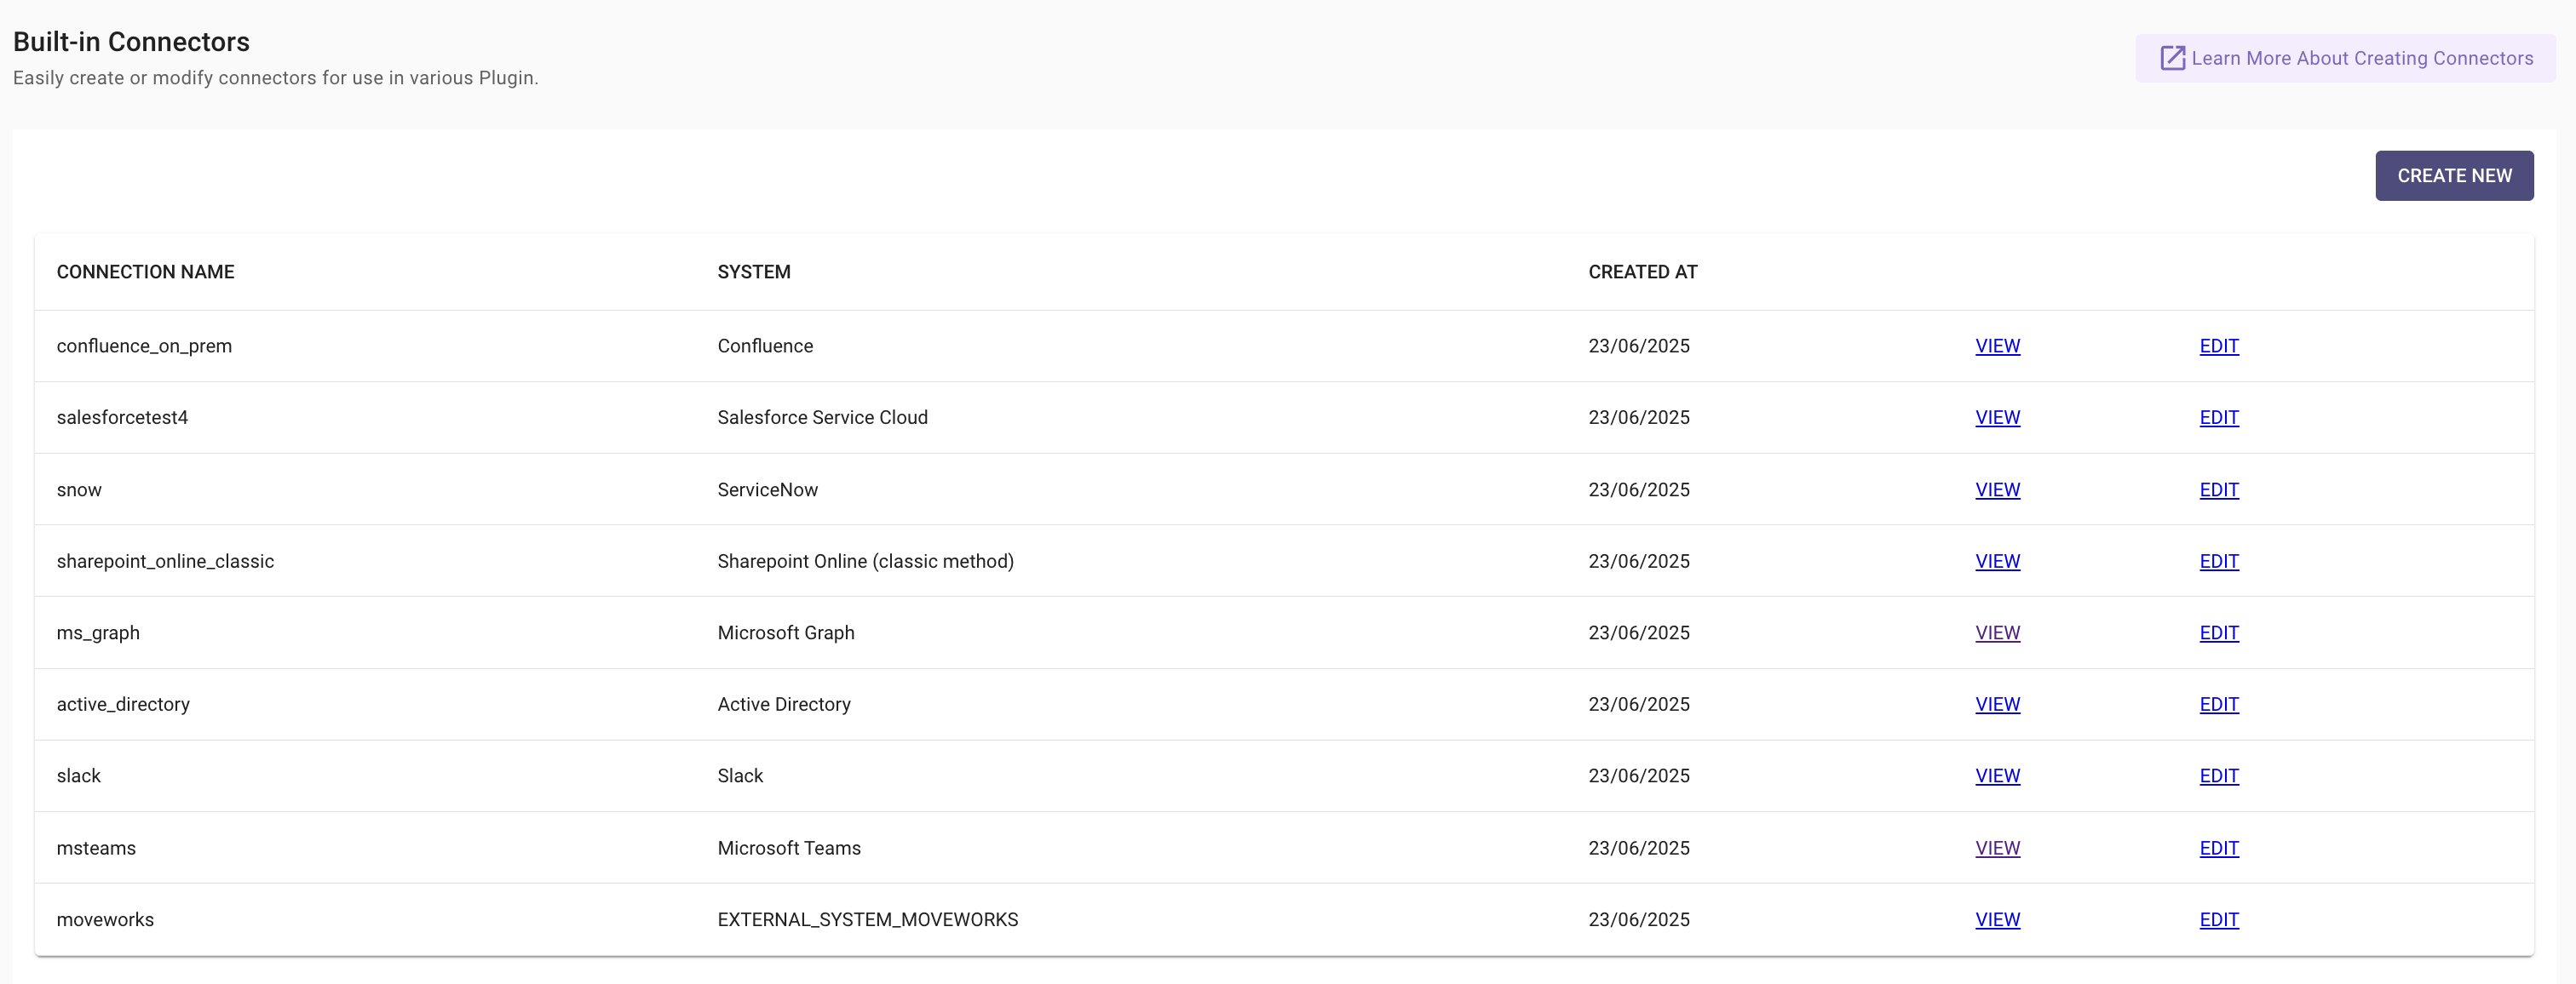Edit the sharepoint_online_classic connector
The width and height of the screenshot is (2576, 984).
click(2218, 562)
